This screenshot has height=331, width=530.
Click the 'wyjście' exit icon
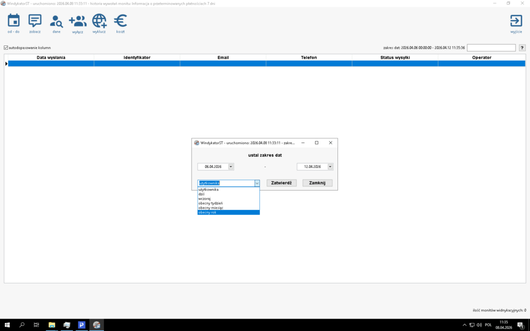516,21
